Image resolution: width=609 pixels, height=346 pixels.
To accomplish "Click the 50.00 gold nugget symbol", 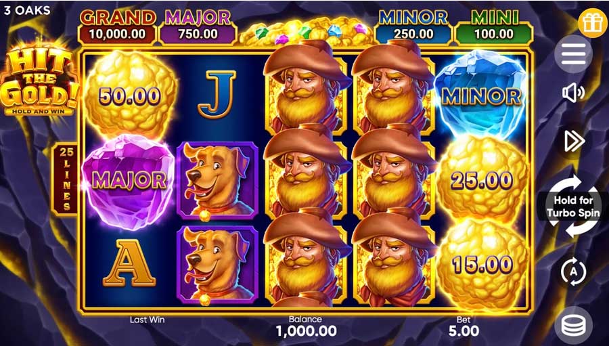I will click(130, 95).
